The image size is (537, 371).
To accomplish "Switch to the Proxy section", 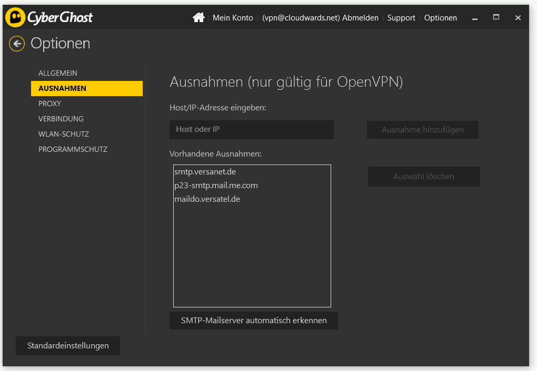I will tap(87, 104).
